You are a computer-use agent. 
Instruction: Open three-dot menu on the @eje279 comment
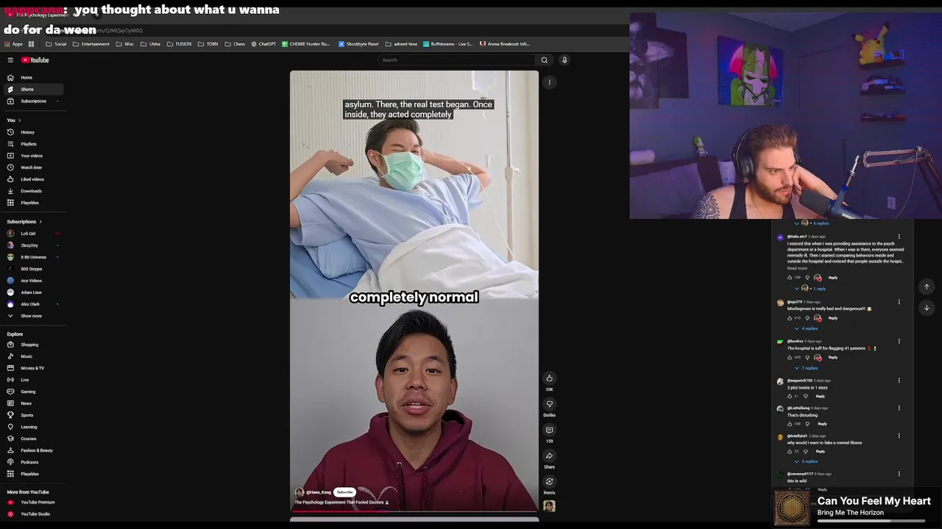899,302
